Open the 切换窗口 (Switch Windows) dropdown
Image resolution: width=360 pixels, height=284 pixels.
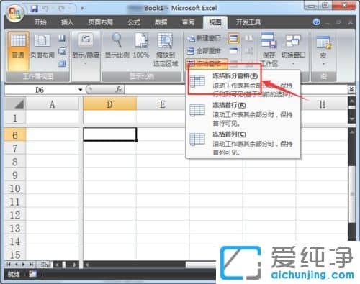pos(293,50)
